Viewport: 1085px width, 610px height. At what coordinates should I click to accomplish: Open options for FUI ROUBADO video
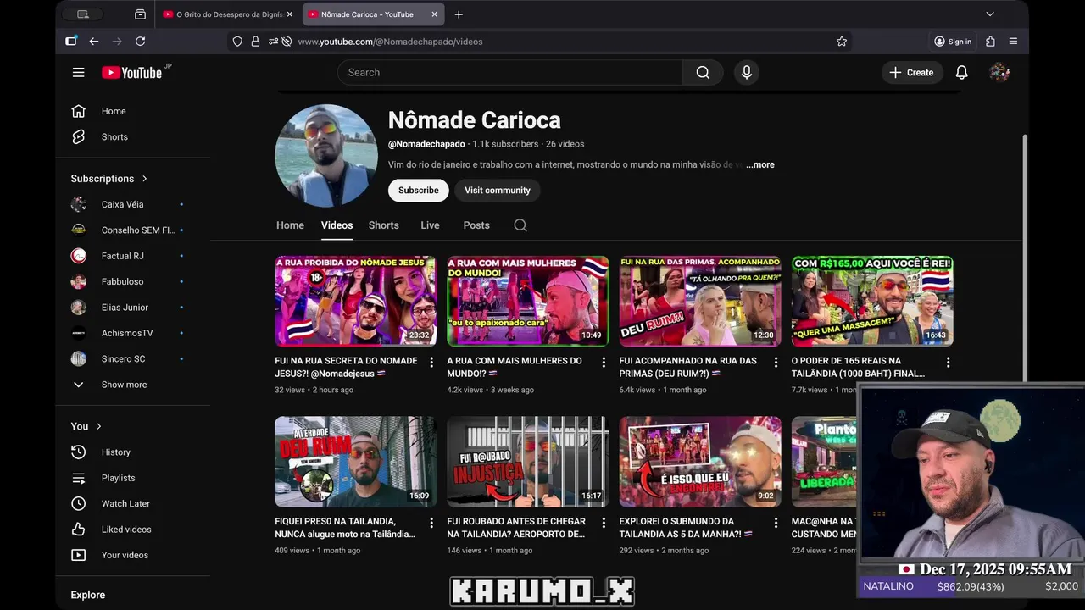point(604,523)
